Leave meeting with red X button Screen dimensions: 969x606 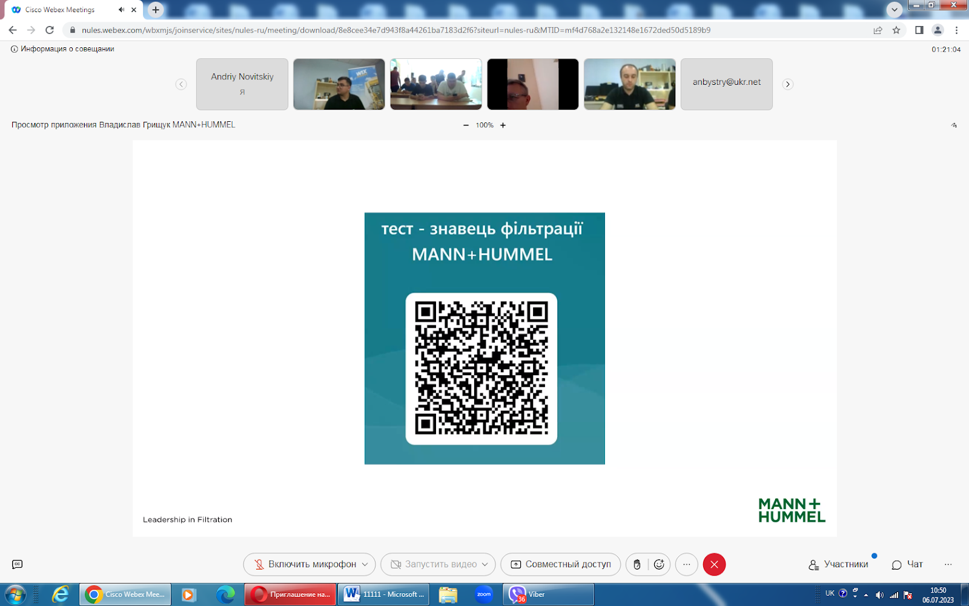(x=714, y=564)
